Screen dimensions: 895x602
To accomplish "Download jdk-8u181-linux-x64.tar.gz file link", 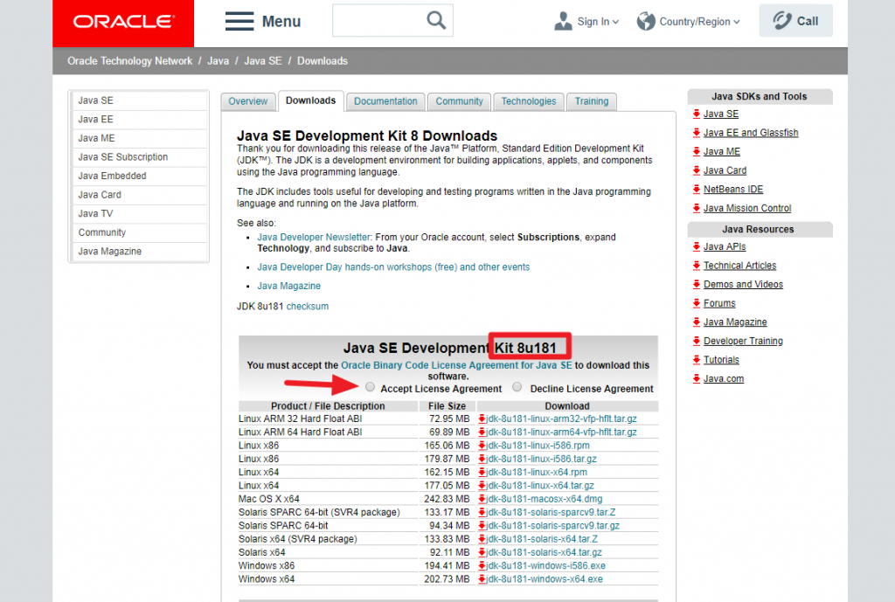I will pos(540,486).
